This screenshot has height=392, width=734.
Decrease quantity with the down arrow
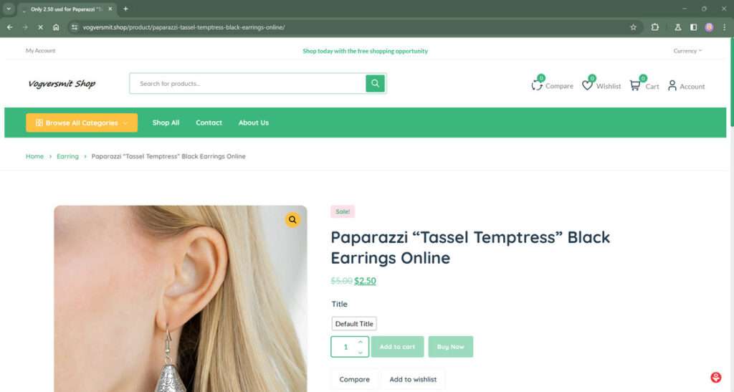(361, 353)
